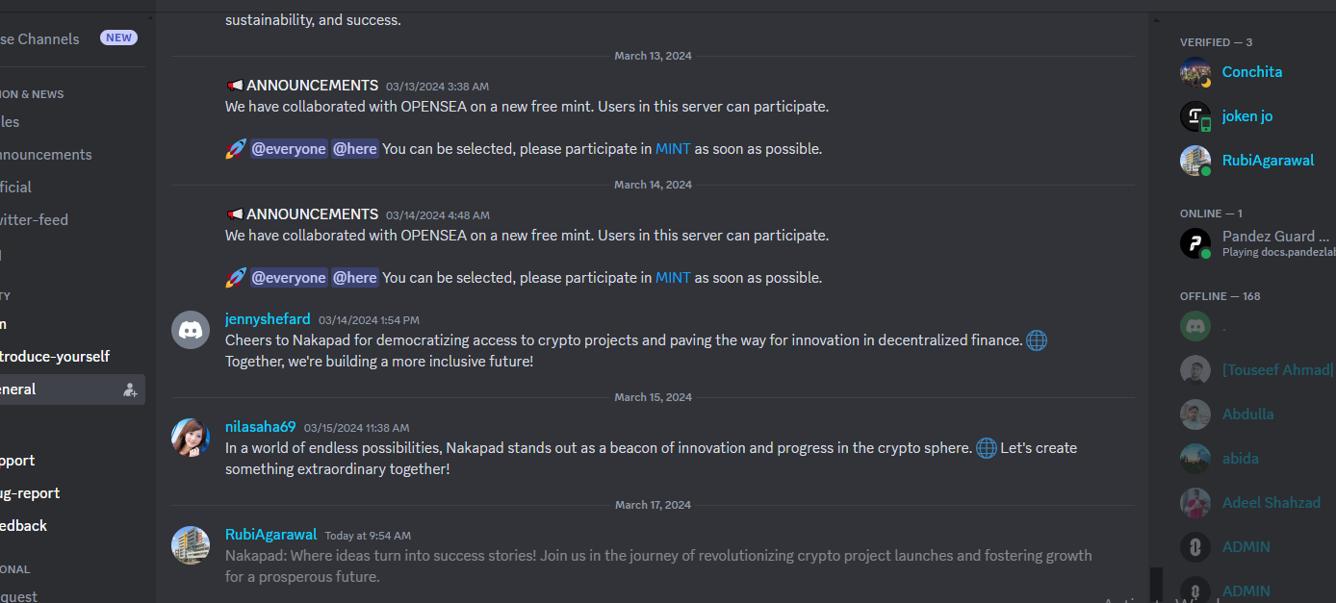Viewport: 1336px width, 603px height.
Task: Click joken jo's avatar in member list
Action: (x=1195, y=116)
